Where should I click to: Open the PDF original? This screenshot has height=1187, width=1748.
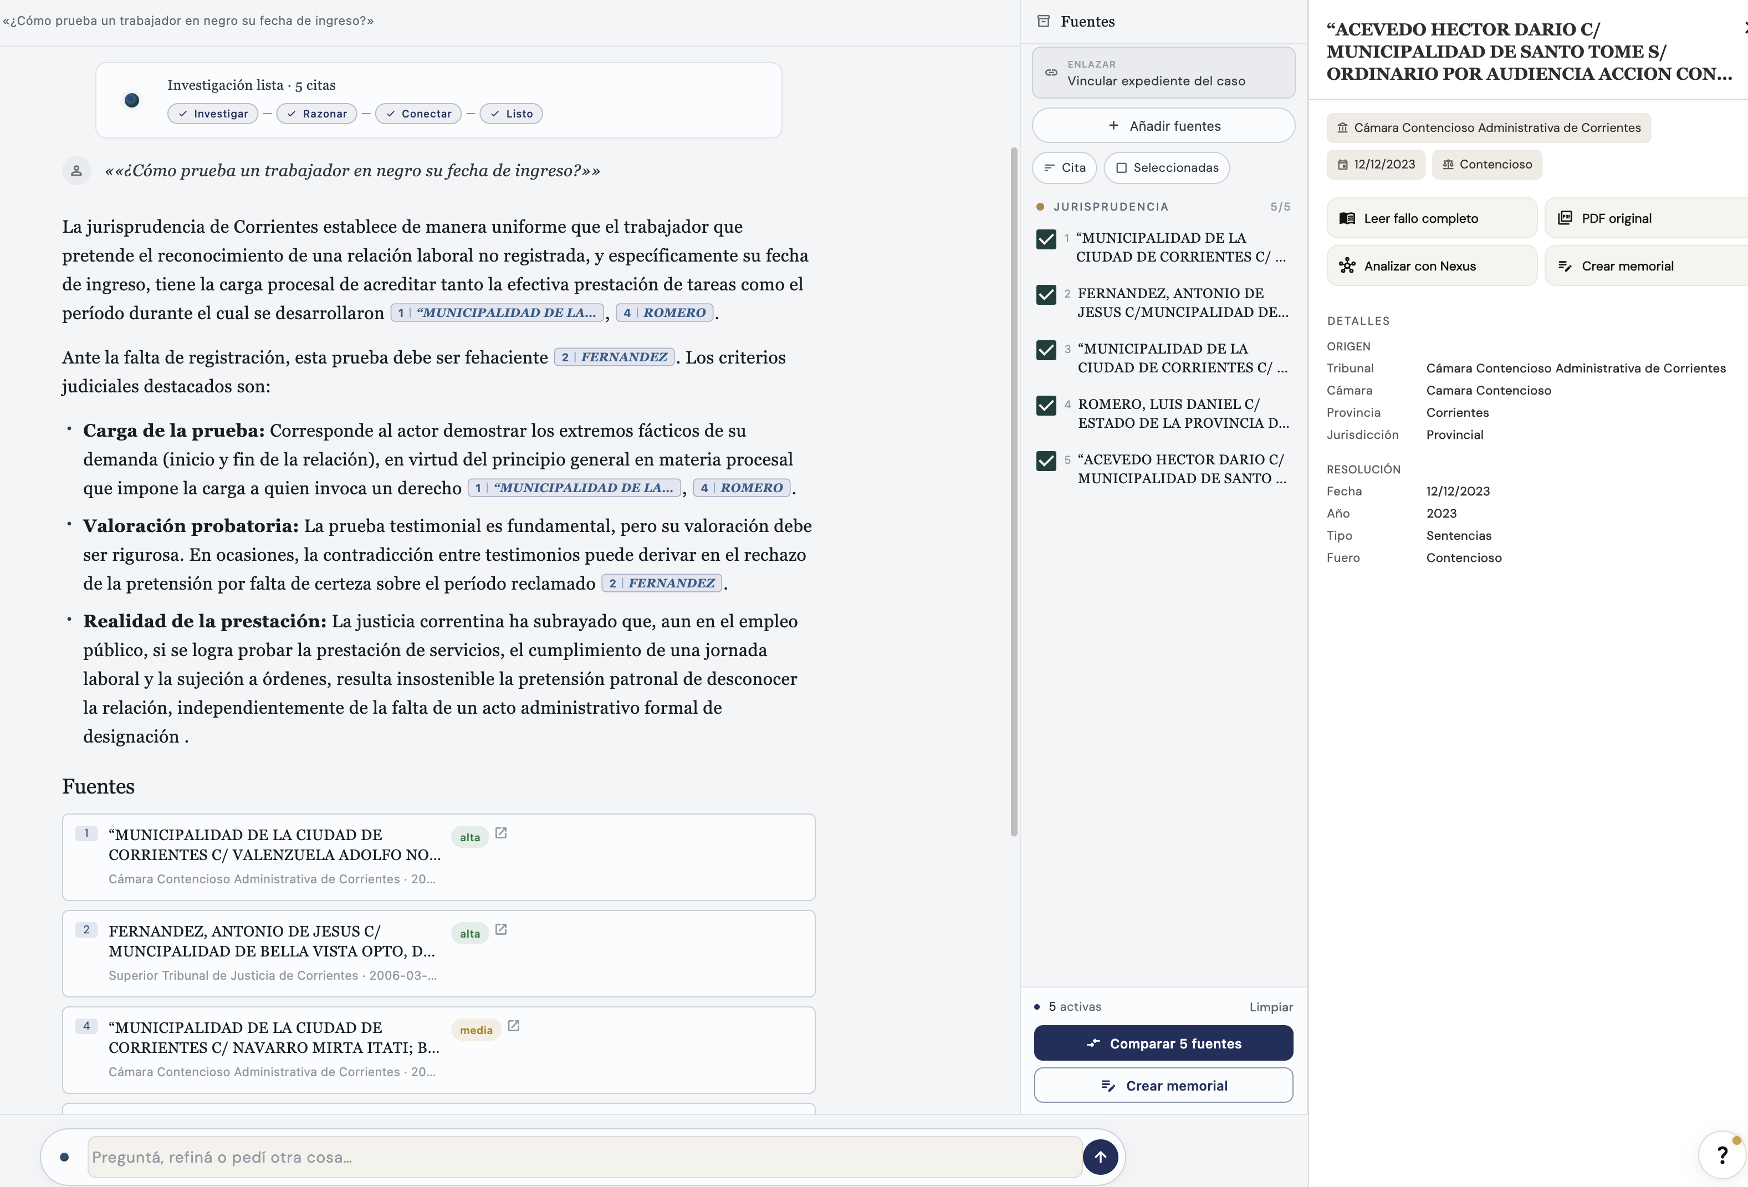pos(1645,218)
